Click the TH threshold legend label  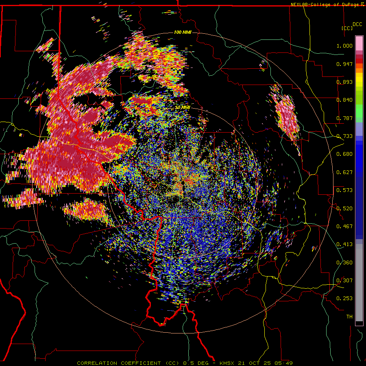349,317
